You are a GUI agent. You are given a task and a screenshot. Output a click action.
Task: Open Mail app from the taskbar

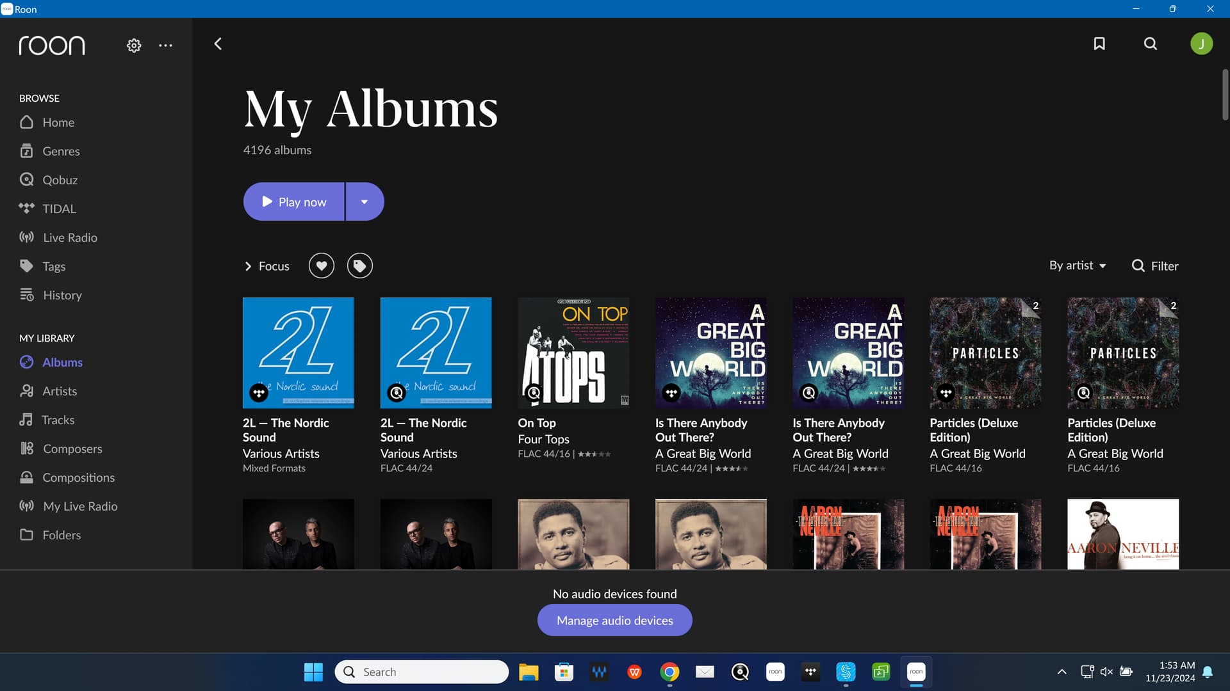tap(705, 672)
